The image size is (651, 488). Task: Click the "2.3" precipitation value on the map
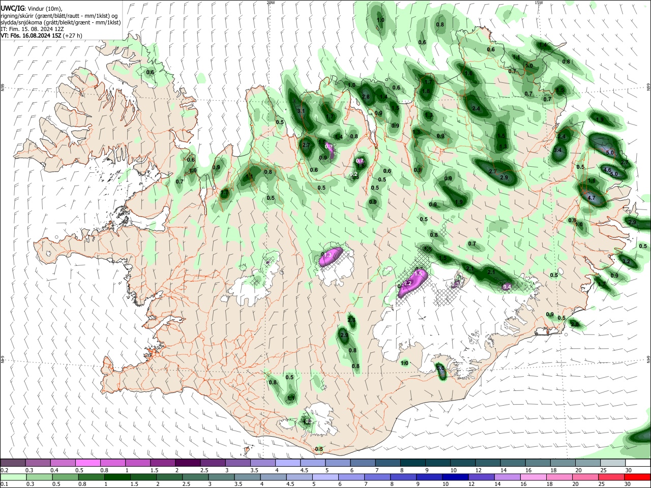point(351,319)
